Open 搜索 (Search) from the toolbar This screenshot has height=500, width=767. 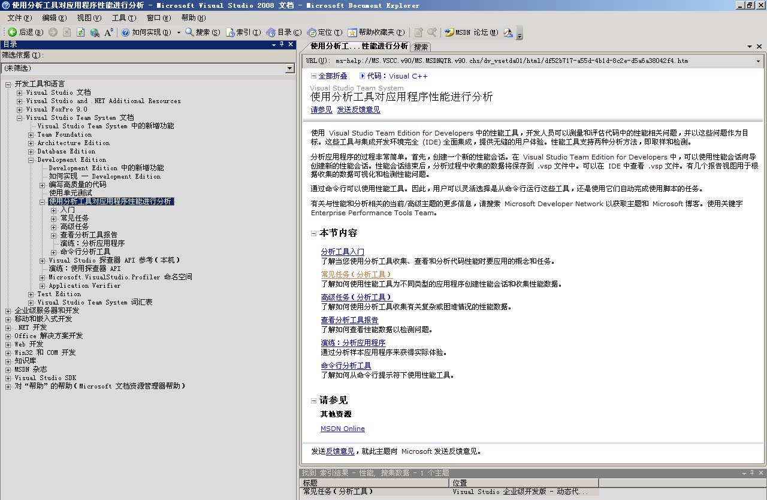click(203, 32)
